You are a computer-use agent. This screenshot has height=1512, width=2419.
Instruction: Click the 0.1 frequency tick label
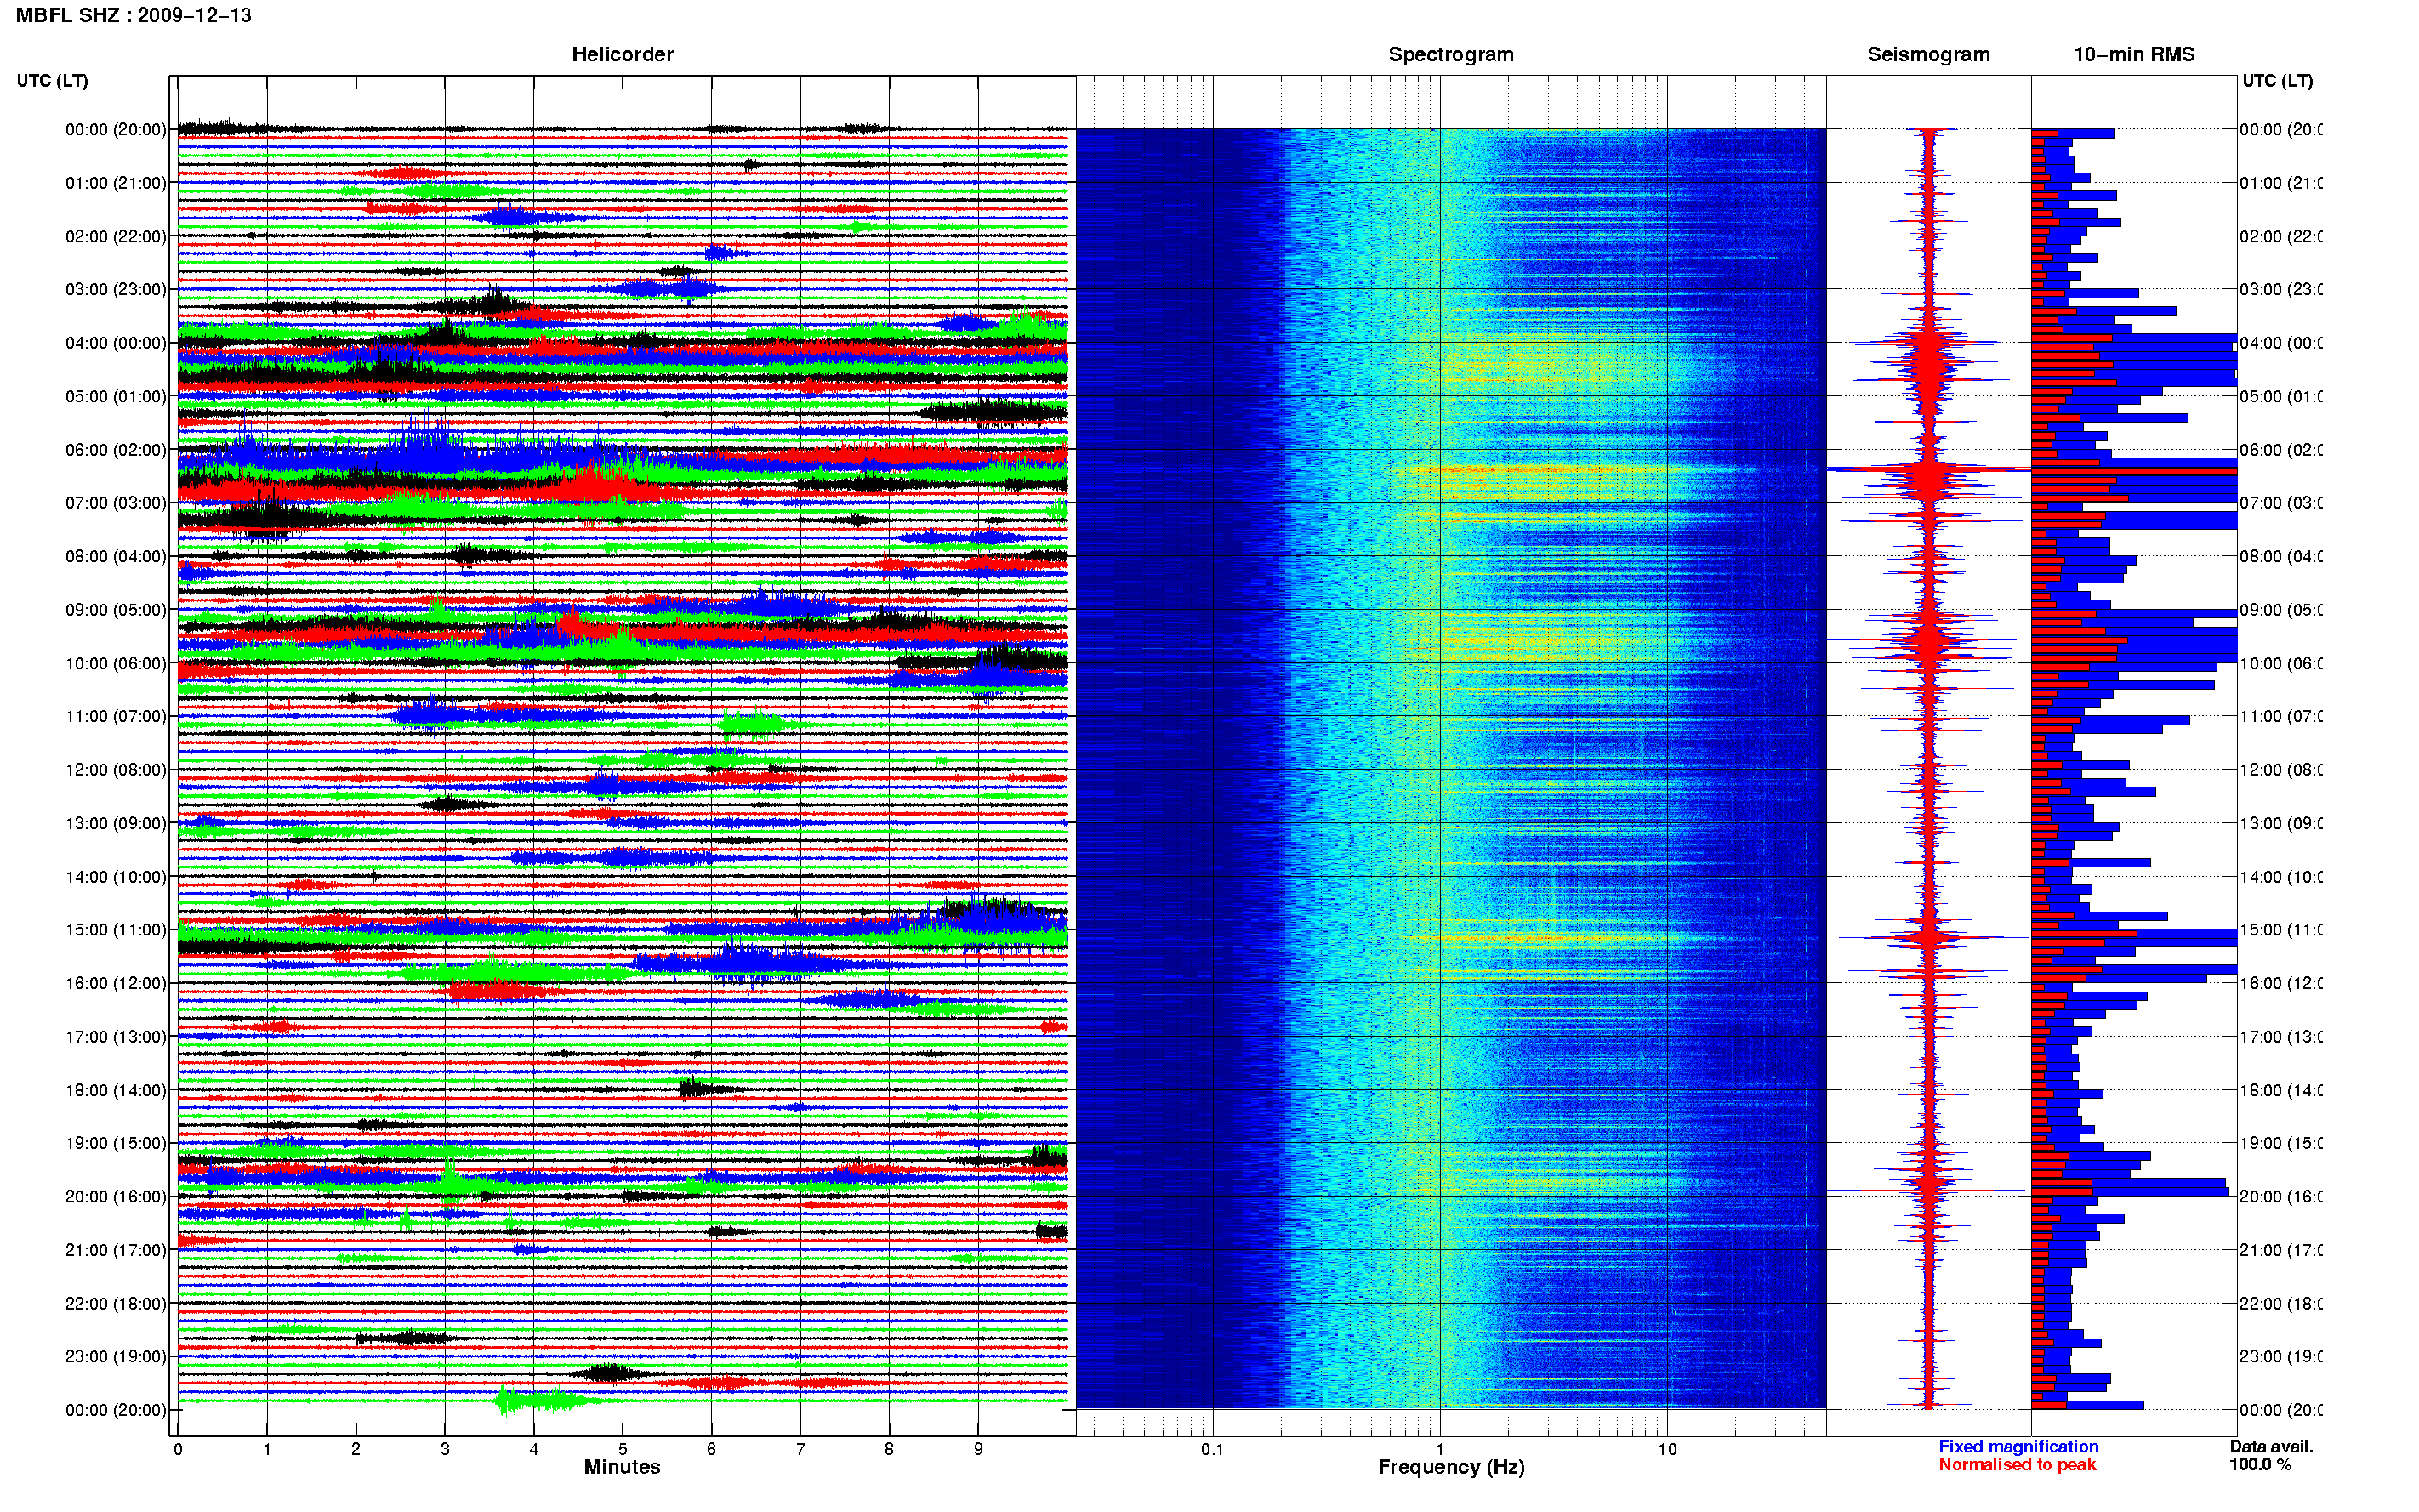click(x=1212, y=1449)
